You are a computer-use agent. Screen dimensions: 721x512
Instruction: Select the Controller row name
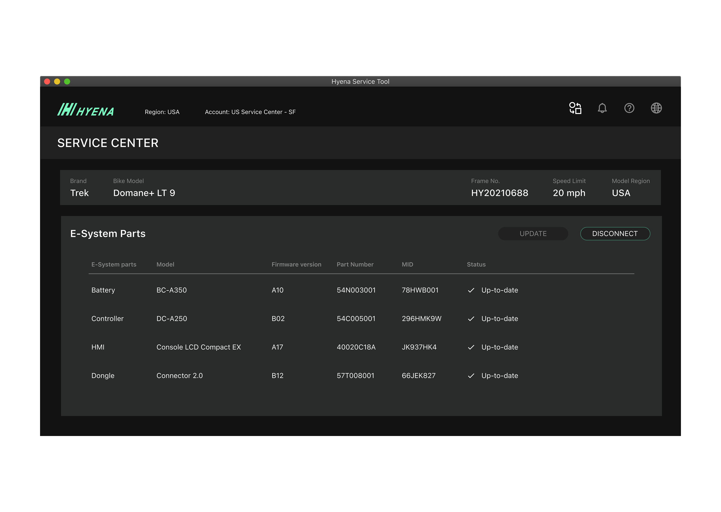[x=107, y=319]
